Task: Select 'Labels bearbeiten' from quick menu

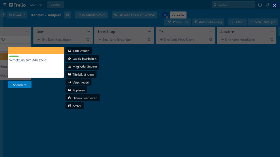Action: (x=82, y=59)
